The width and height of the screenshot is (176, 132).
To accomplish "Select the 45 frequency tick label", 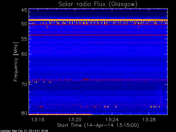I will (x=24, y=10).
